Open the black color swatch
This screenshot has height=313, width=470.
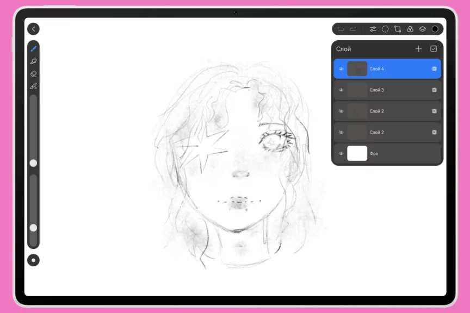(x=435, y=29)
